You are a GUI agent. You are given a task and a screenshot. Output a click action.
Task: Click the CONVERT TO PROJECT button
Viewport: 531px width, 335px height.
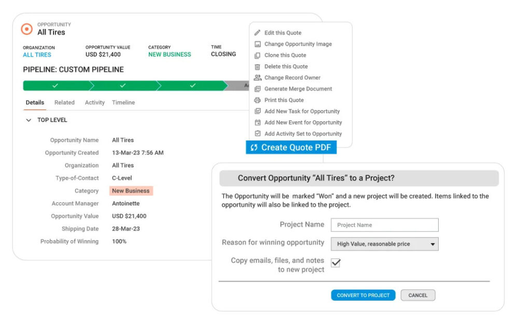363,295
